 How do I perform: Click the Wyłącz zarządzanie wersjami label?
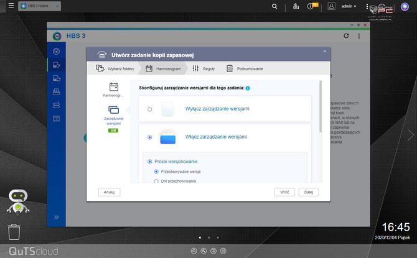217,109
